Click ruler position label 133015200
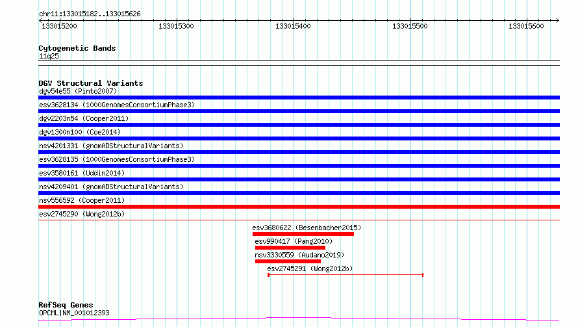The height and width of the screenshot is (327, 578). [x=59, y=26]
